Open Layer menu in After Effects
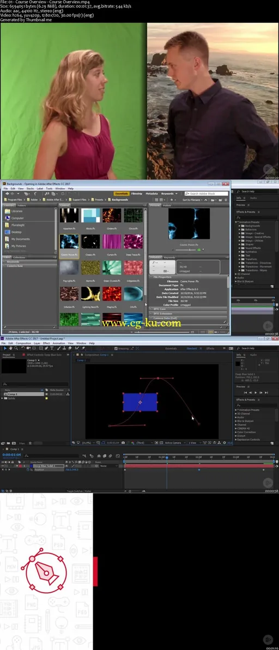 [37, 343]
